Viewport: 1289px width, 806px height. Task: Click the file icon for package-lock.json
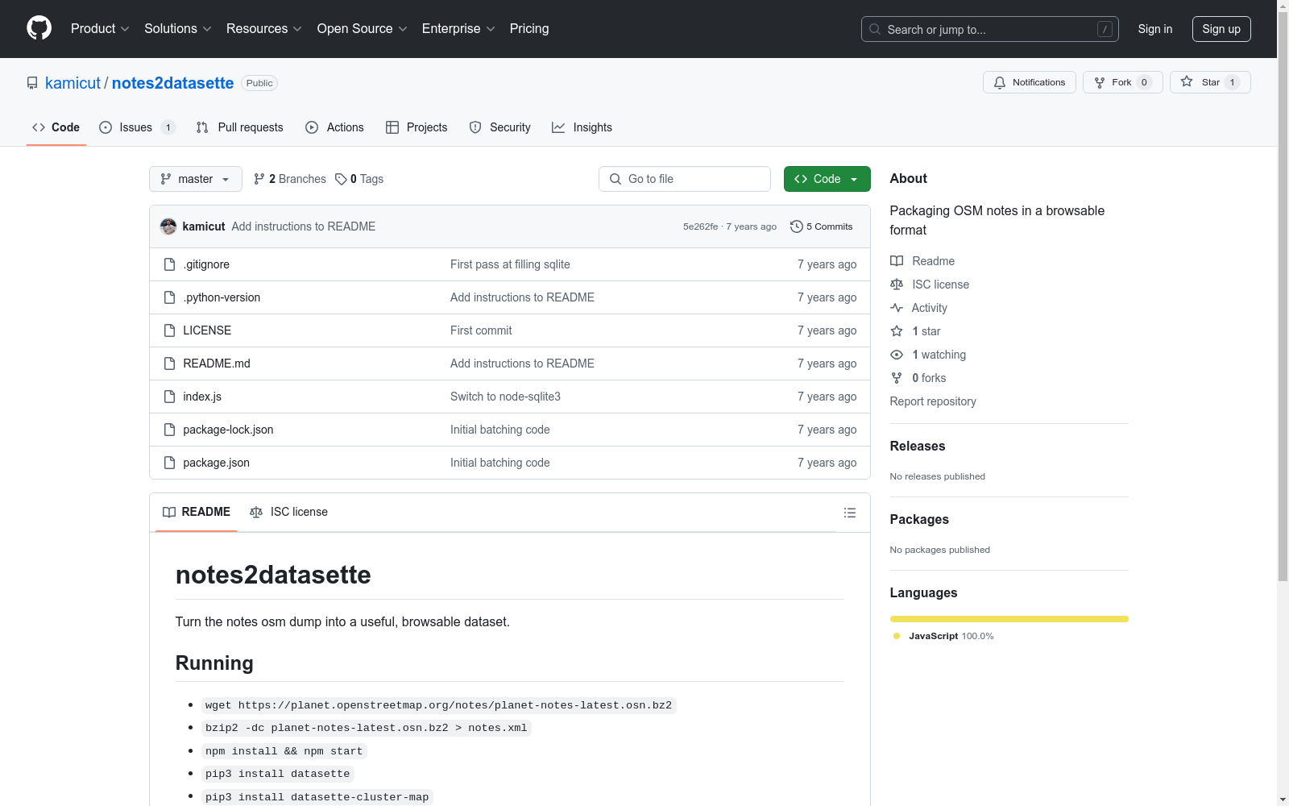point(169,430)
